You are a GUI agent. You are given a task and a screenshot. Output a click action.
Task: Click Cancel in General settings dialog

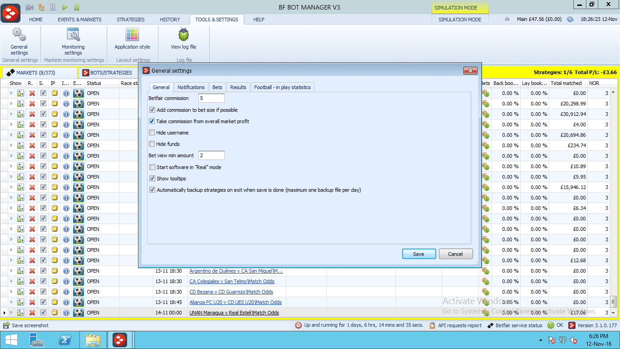(456, 254)
